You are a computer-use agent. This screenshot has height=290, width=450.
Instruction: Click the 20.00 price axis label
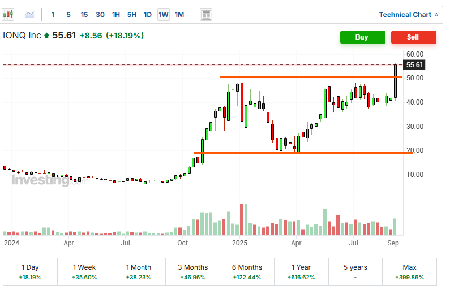click(415, 150)
